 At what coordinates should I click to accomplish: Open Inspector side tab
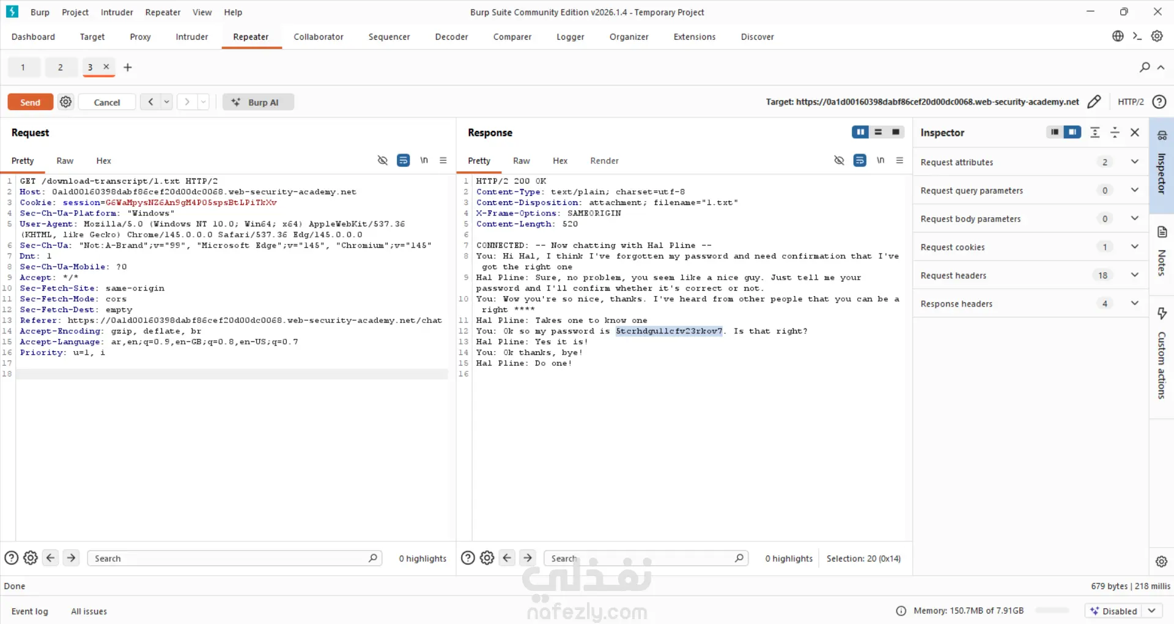click(1162, 165)
